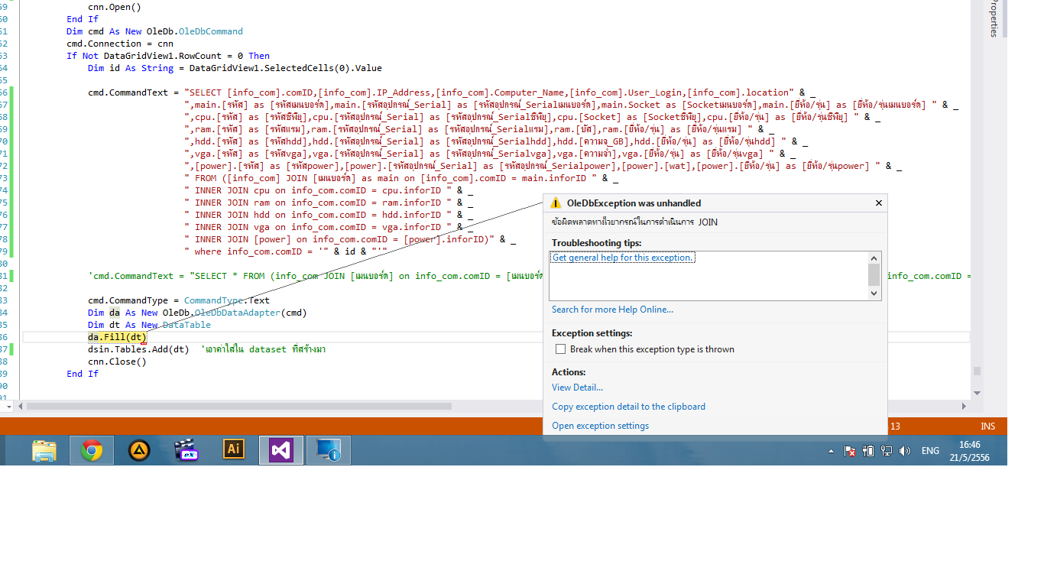Open File Explorer in the taskbar
The height and width of the screenshot is (587, 1044).
(44, 450)
